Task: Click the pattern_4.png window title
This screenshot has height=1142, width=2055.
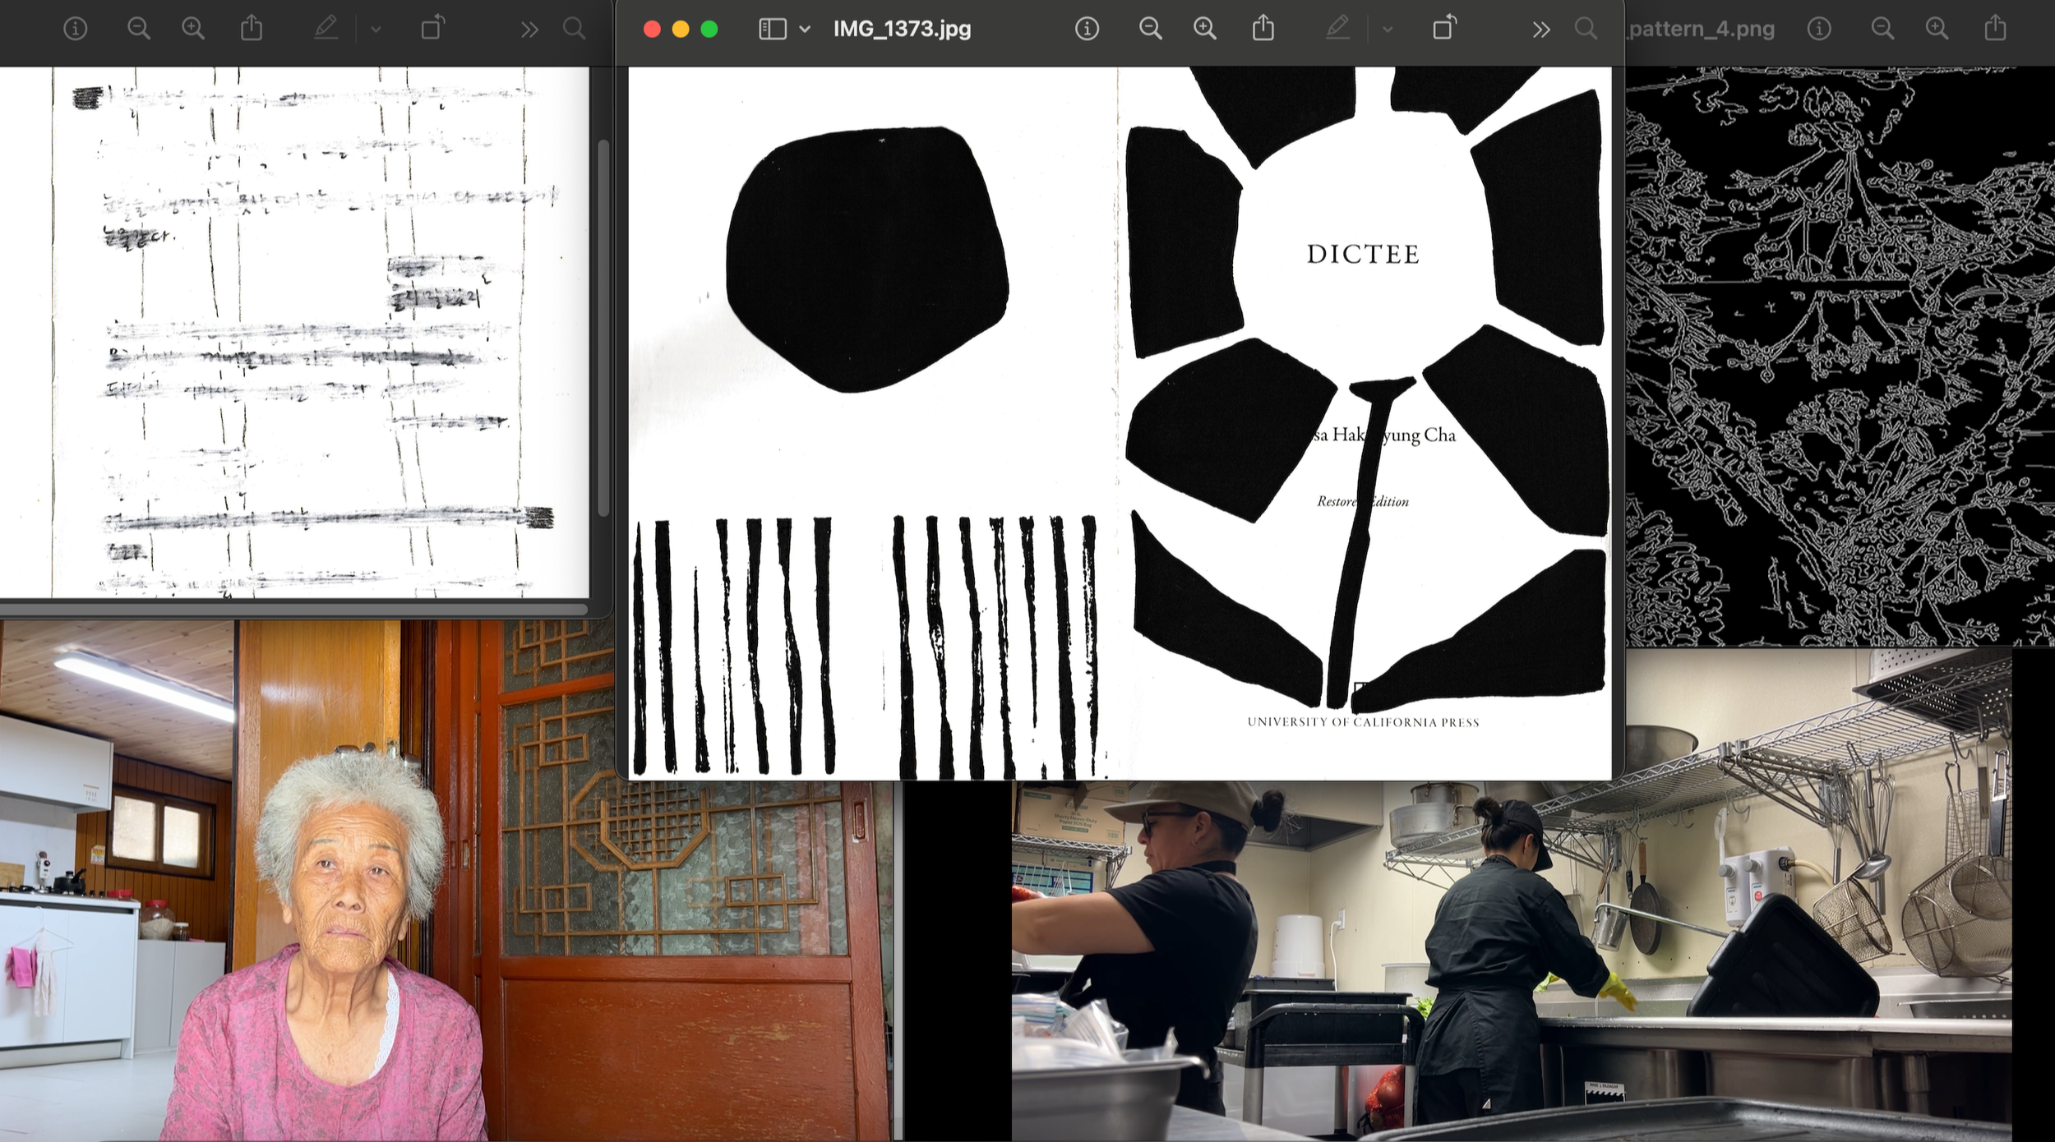Action: pyautogui.click(x=1702, y=30)
